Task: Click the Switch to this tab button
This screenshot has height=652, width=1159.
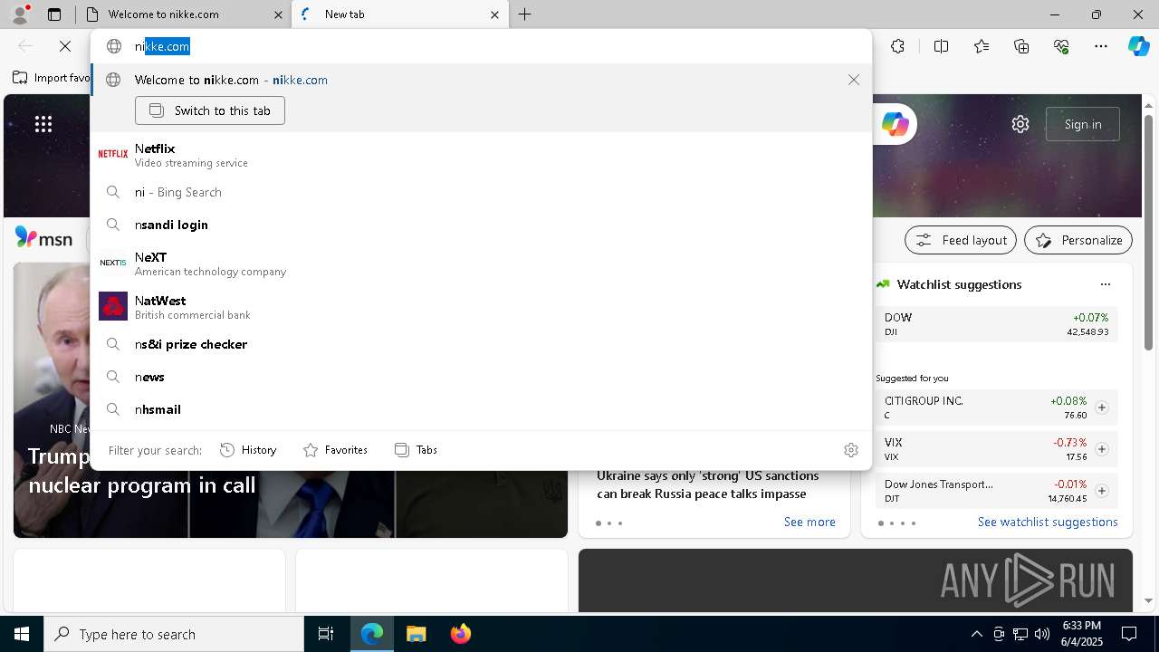Action: pyautogui.click(x=210, y=110)
